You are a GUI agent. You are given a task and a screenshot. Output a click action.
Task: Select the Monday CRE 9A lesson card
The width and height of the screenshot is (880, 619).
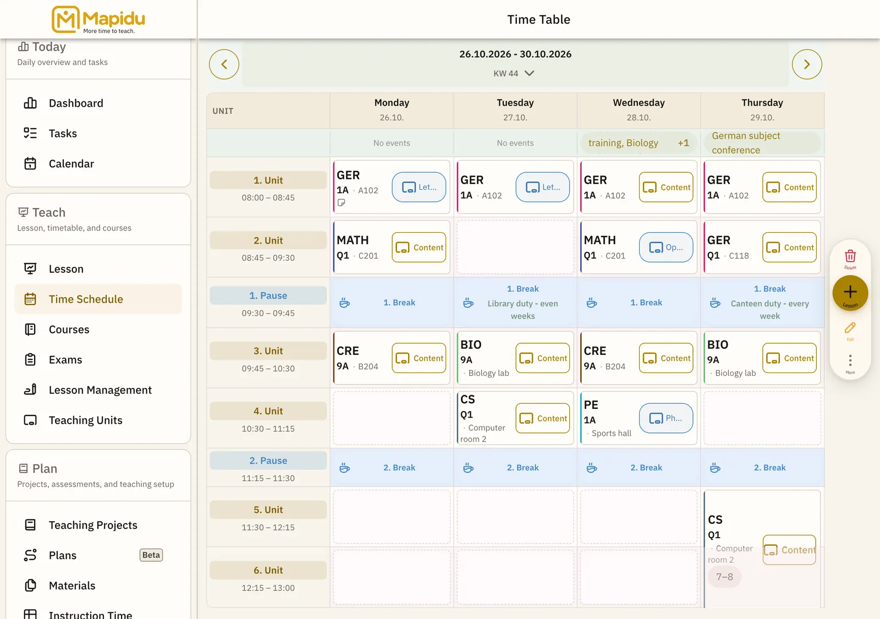tap(392, 358)
